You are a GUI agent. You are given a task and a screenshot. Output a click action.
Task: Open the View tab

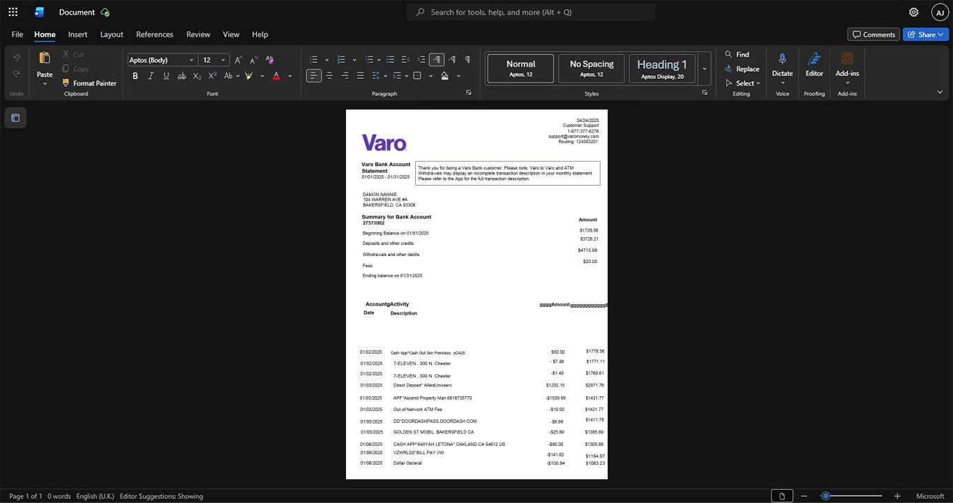pyautogui.click(x=231, y=34)
